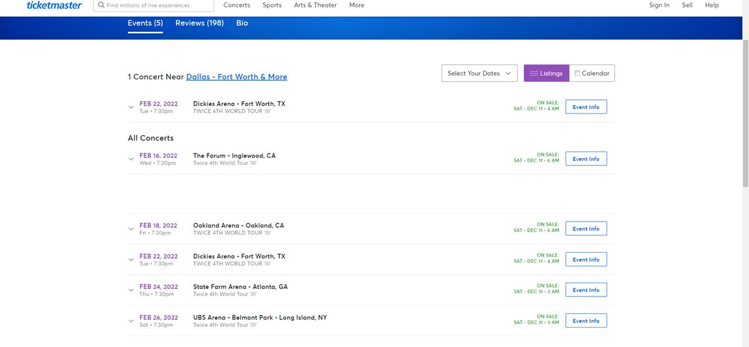The height and width of the screenshot is (347, 749).
Task: Click the FEB 24, 2022 date label
Action: point(158,286)
